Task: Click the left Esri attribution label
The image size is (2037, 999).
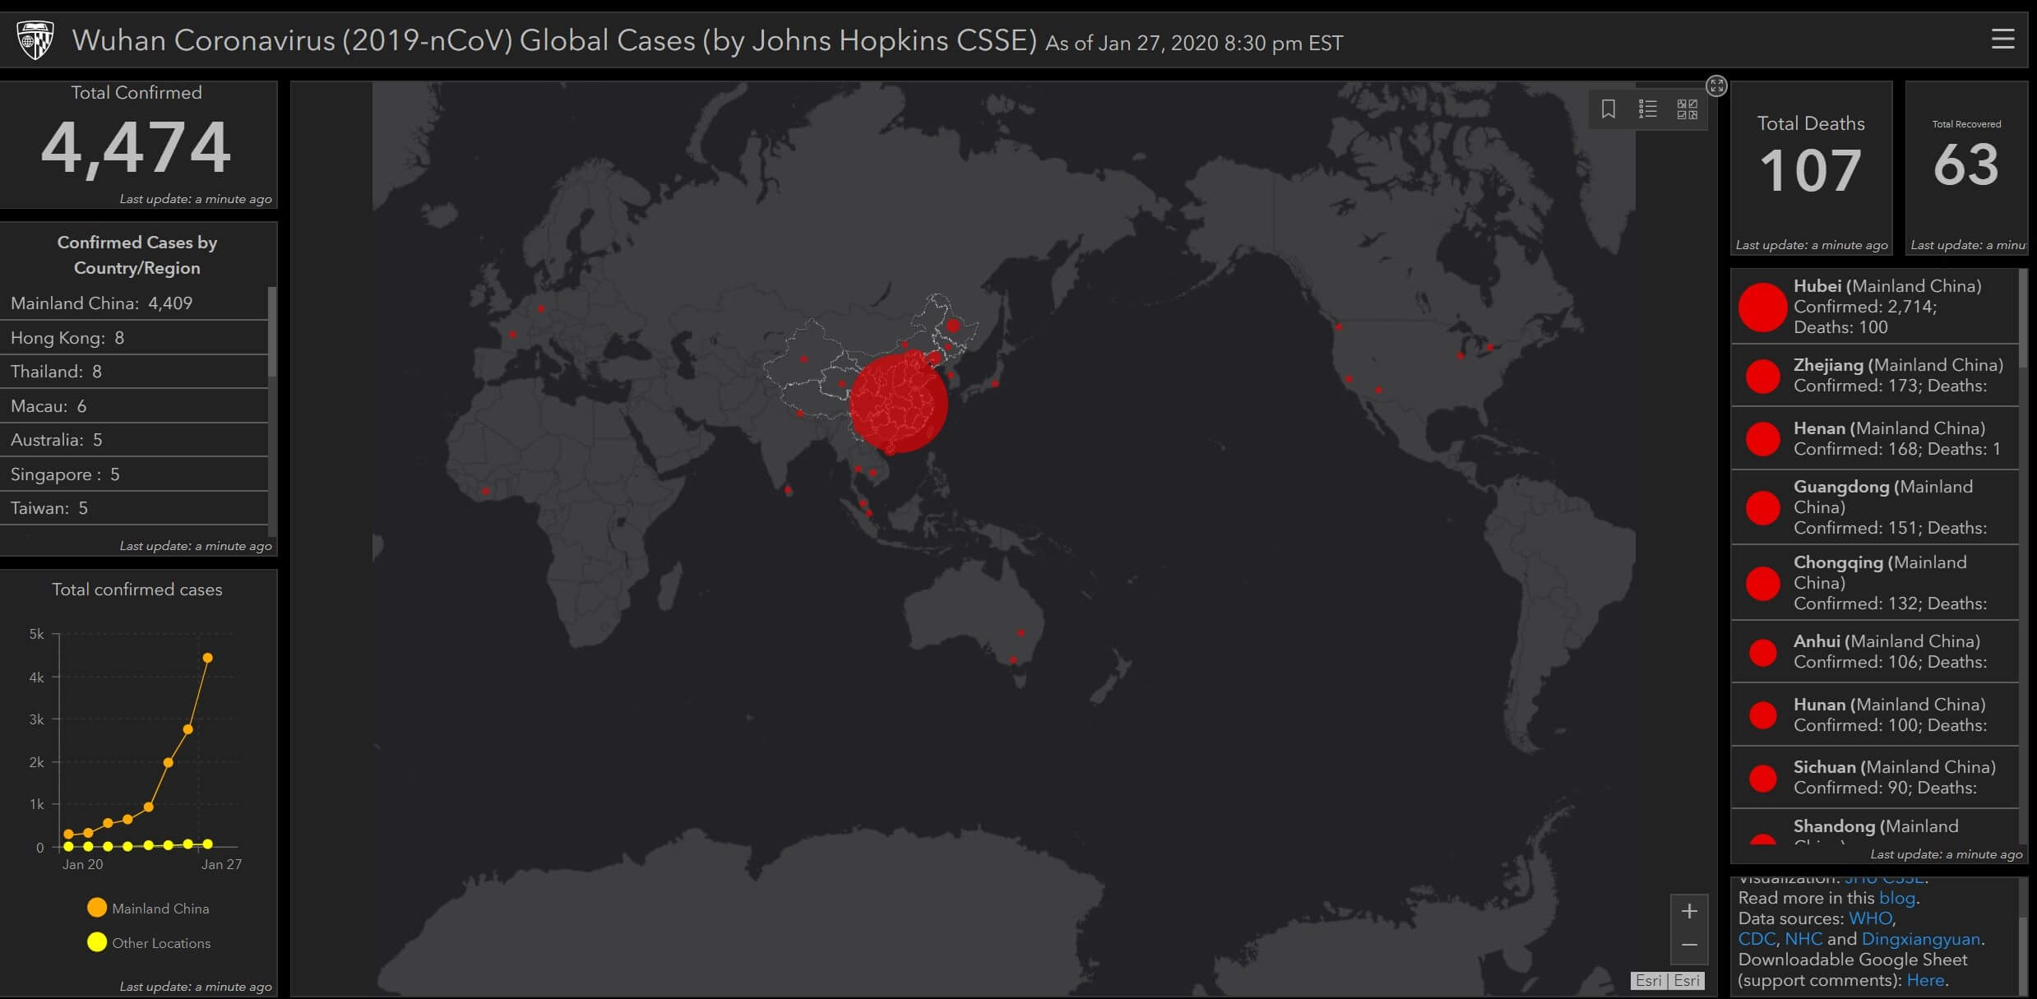Action: tap(1648, 980)
